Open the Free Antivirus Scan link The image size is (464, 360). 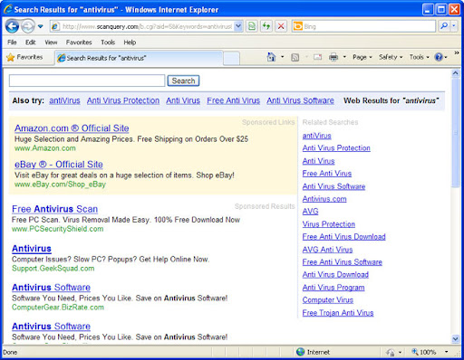click(54, 209)
